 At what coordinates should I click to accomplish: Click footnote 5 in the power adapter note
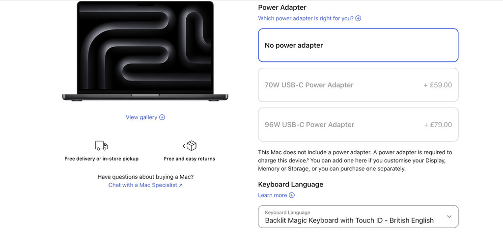308,159
